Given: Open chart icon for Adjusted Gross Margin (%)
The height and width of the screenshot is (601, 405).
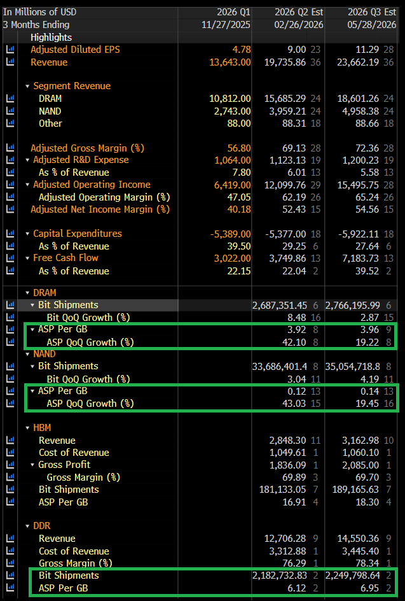Looking at the screenshot, I should pyautogui.click(x=10, y=148).
